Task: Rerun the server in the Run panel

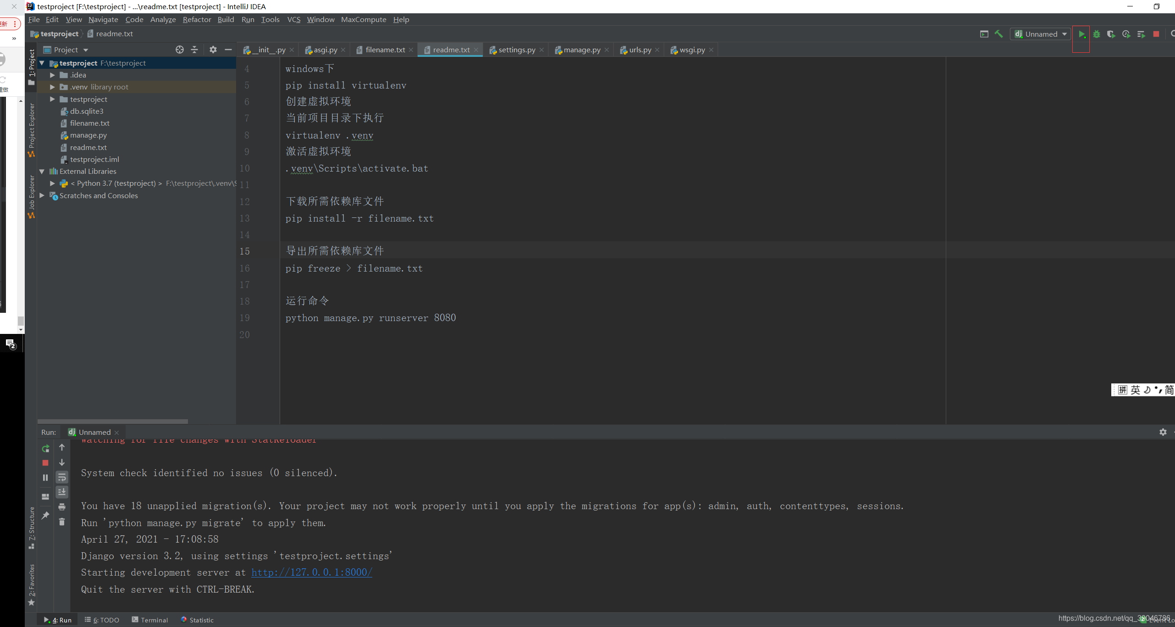Action: pyautogui.click(x=45, y=449)
